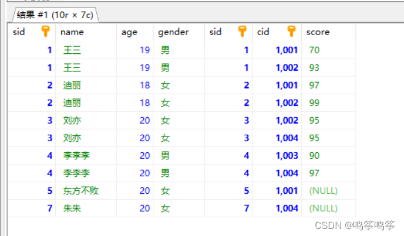Click the gender column header
Screen dimensions: 404x236
point(173,32)
